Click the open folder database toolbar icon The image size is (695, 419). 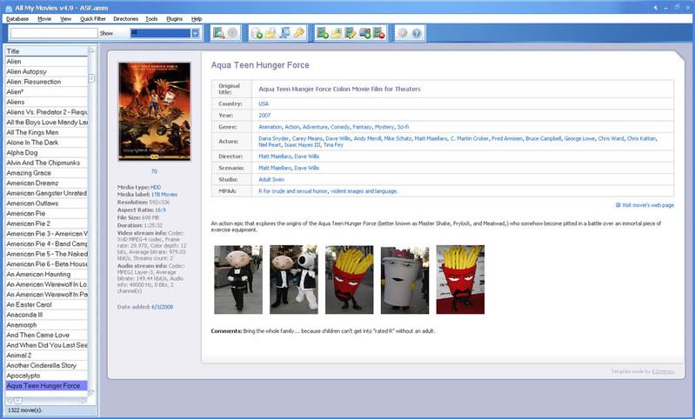click(x=271, y=33)
